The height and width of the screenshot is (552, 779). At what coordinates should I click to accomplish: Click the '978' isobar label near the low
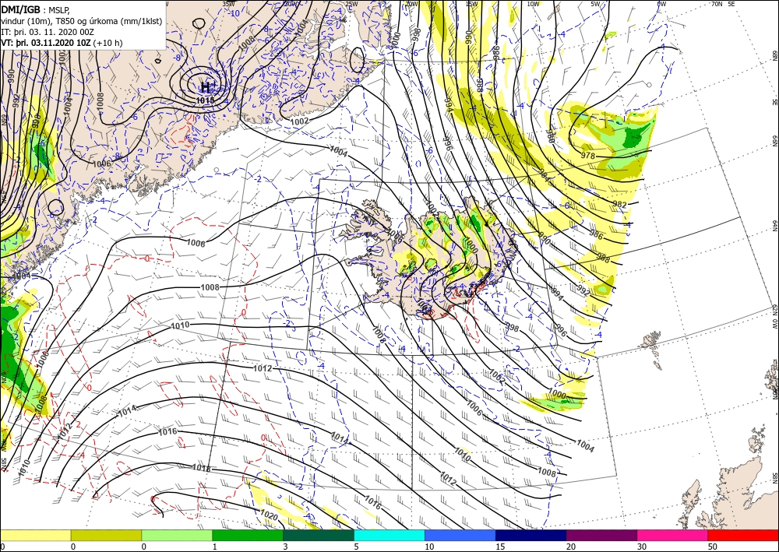tap(587, 156)
